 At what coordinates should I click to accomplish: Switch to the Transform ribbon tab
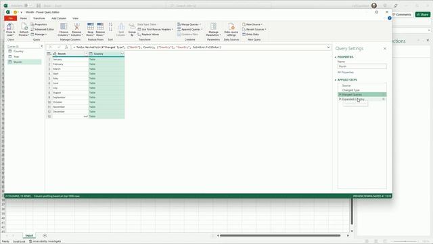click(x=39, y=18)
